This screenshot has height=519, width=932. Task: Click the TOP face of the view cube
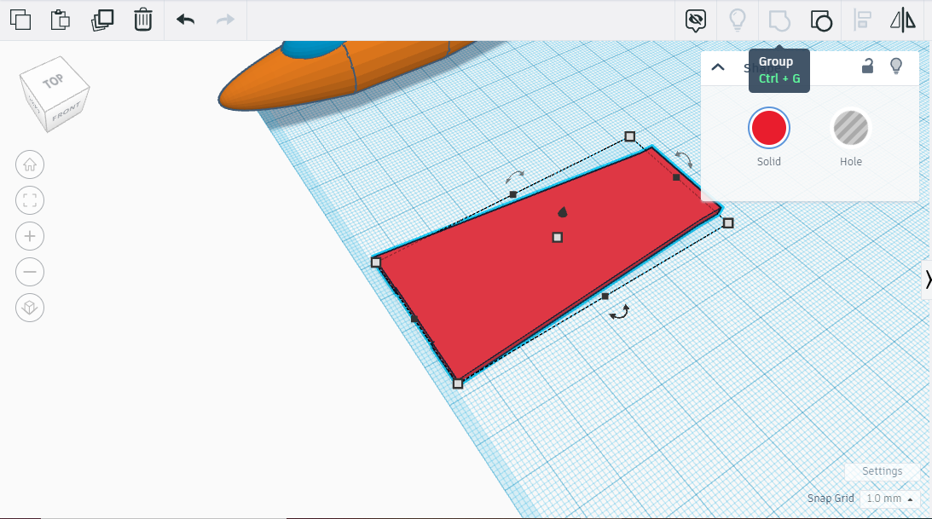tap(52, 81)
